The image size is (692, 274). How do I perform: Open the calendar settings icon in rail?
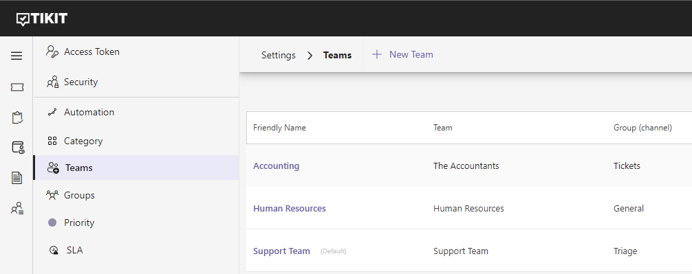18,148
